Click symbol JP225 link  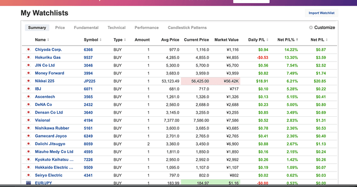(90, 81)
